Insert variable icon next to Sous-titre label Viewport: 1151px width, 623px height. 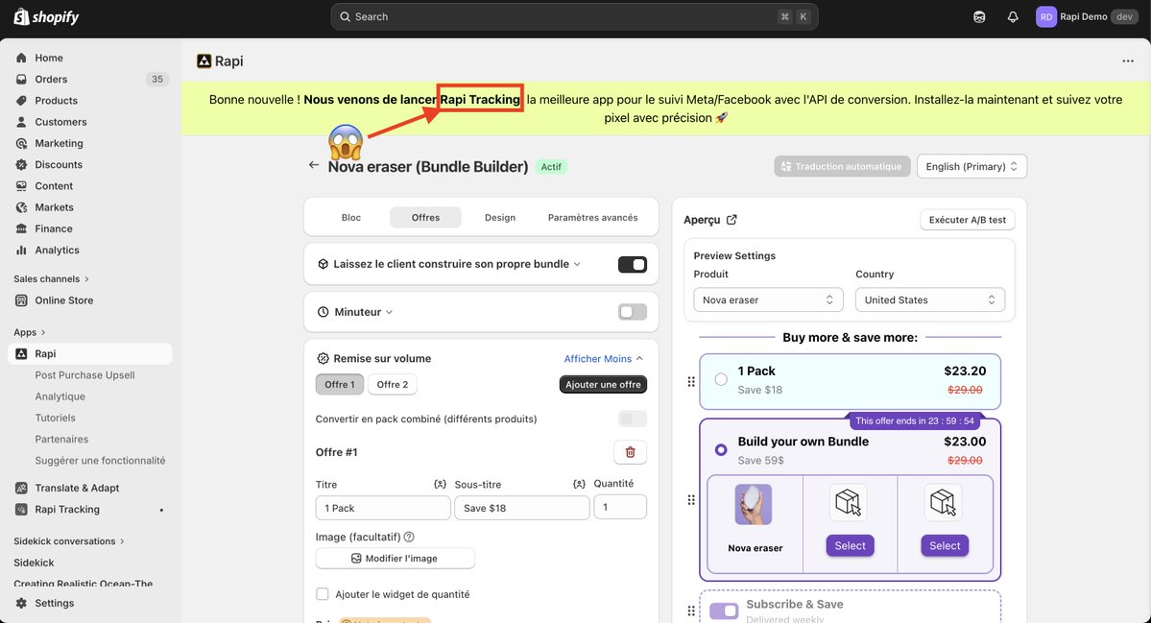[579, 484]
